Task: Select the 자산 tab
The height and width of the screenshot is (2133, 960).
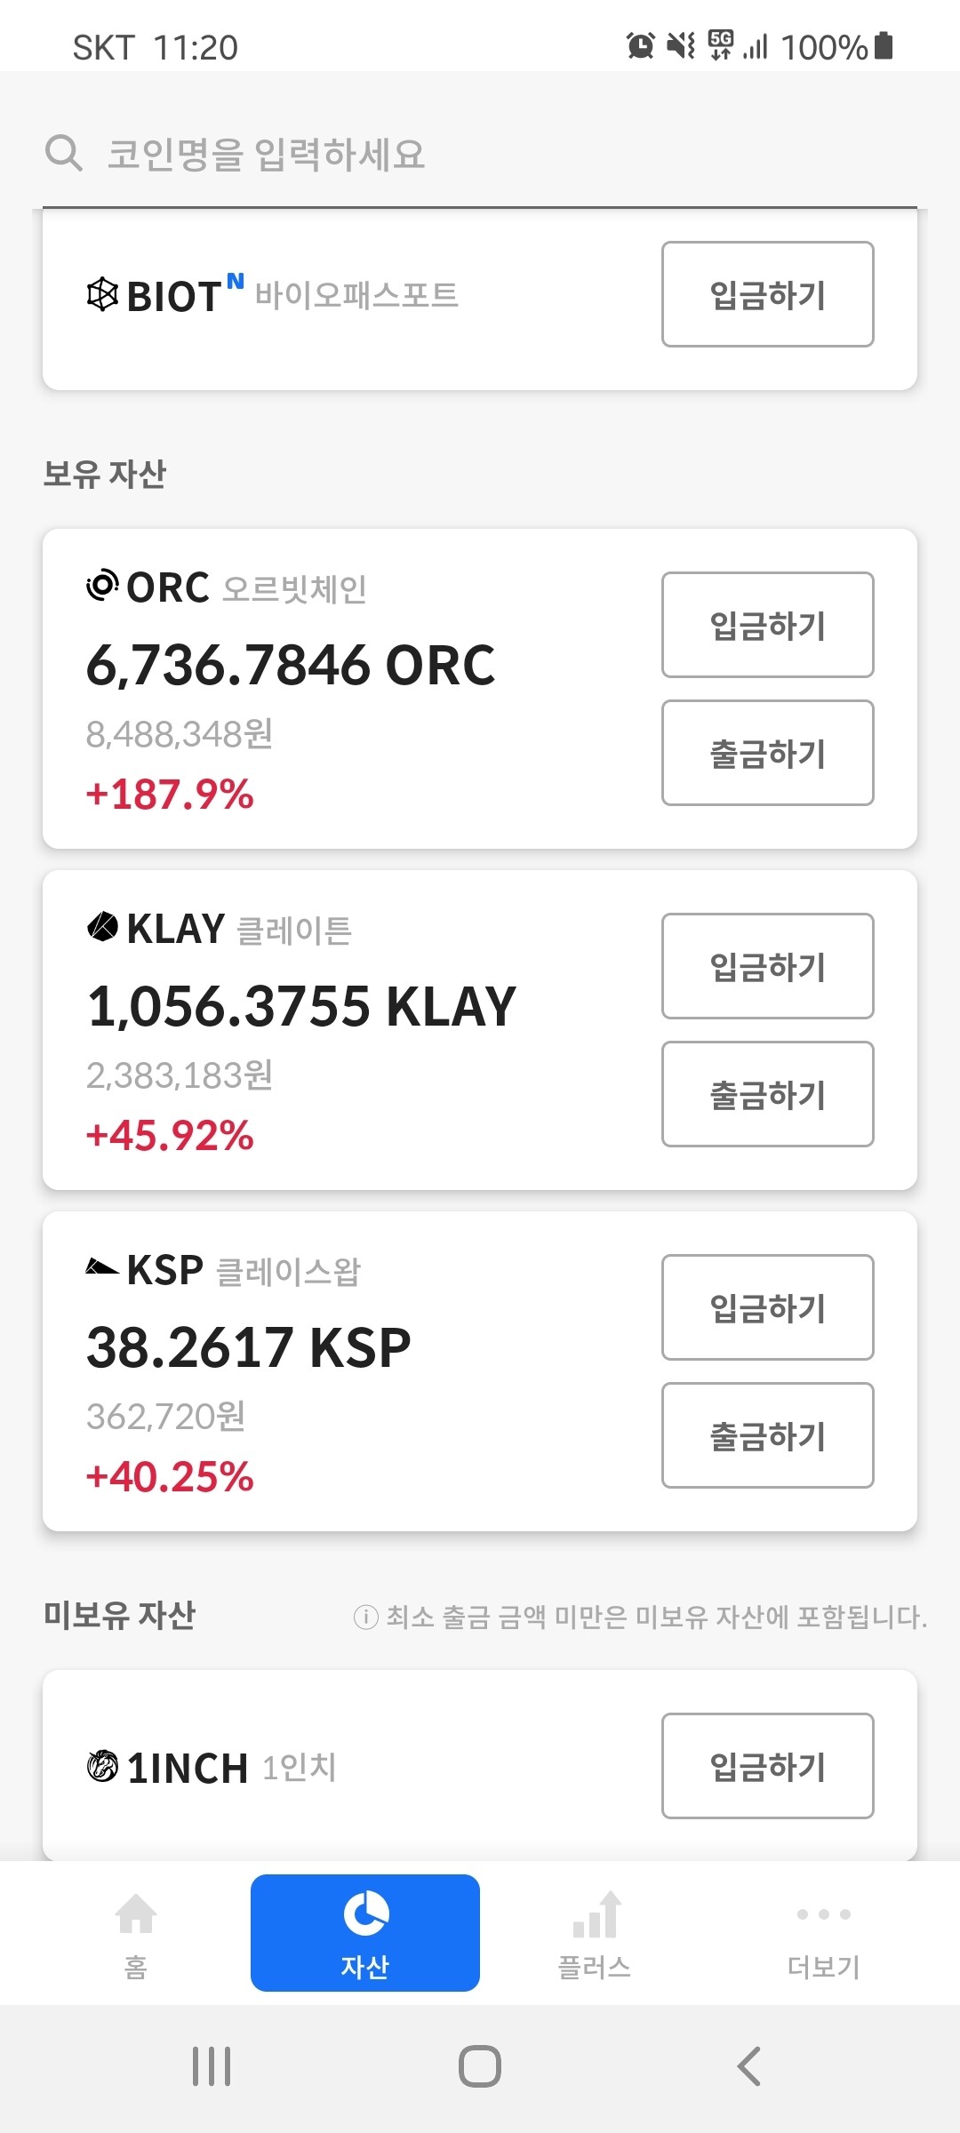Action: tap(365, 1933)
